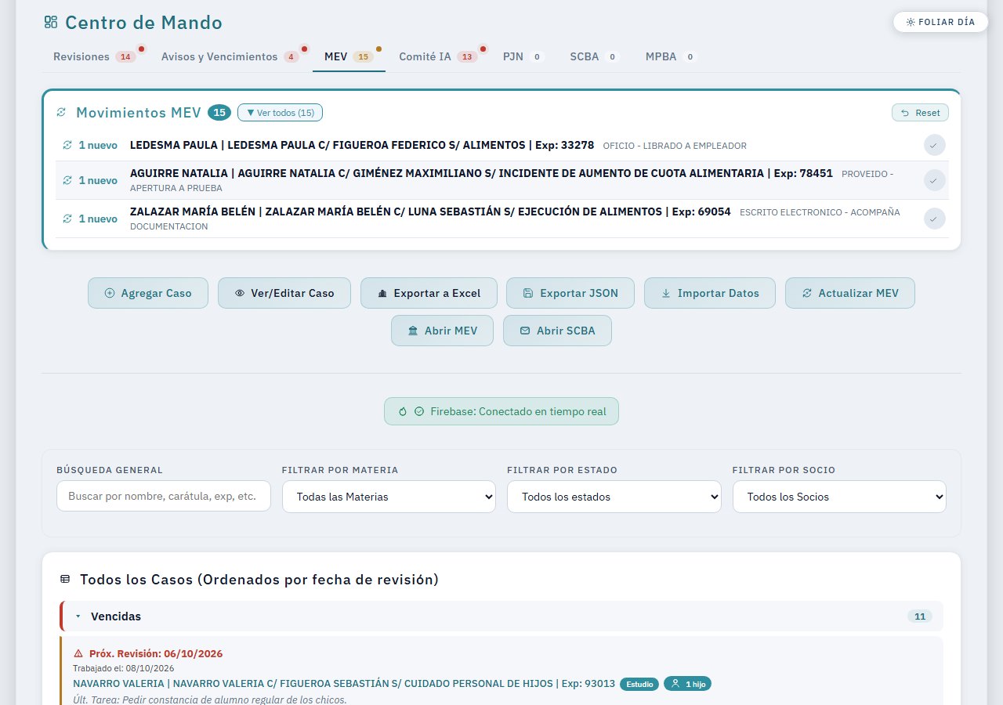The image size is (1003, 705).
Task: Export cases with Exportar a Excel
Action: pyautogui.click(x=429, y=293)
